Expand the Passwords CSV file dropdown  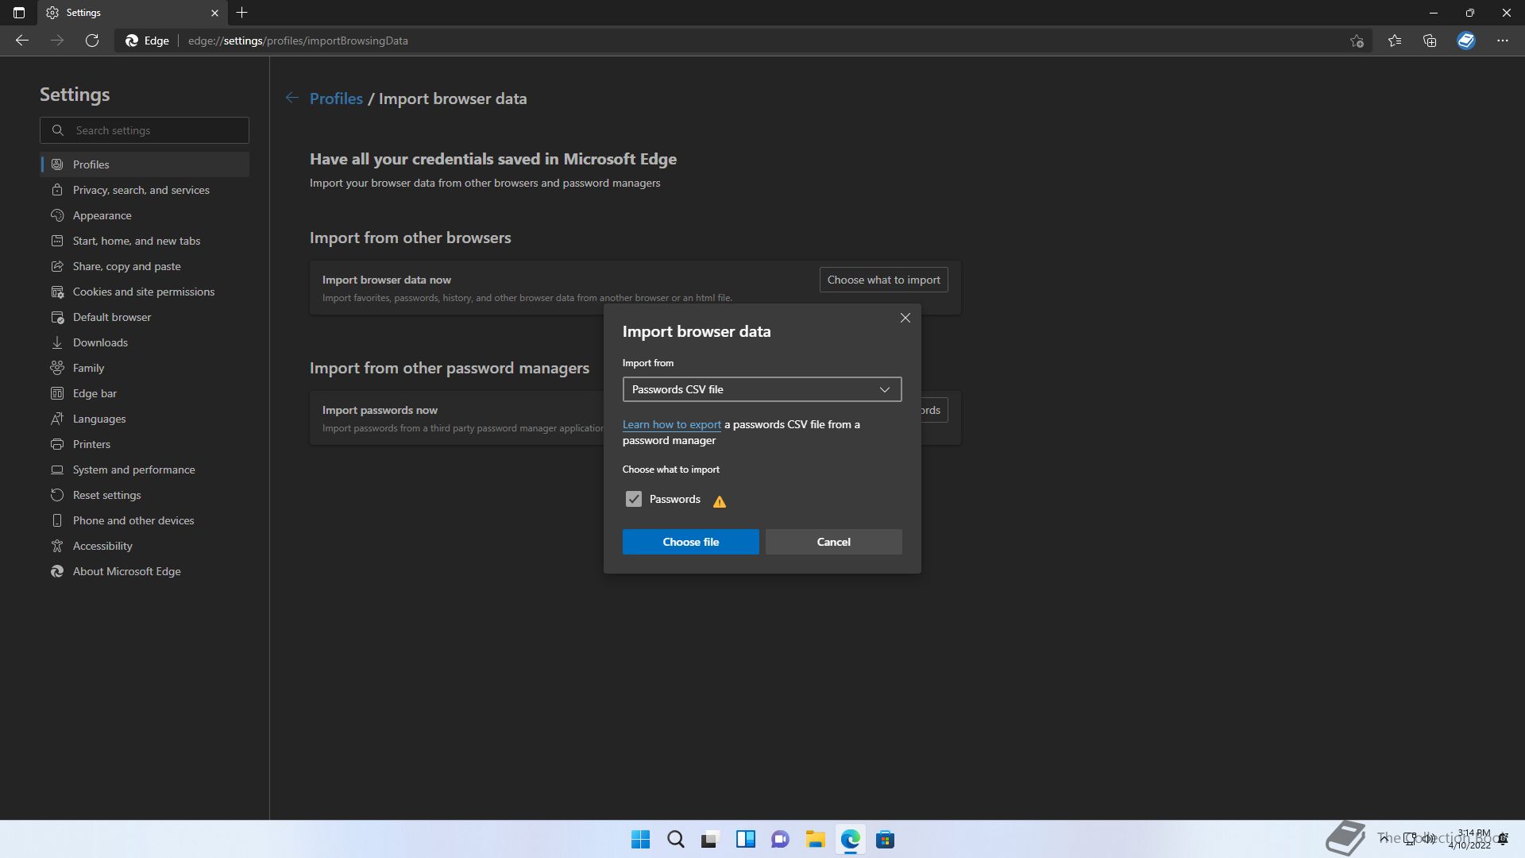762,389
